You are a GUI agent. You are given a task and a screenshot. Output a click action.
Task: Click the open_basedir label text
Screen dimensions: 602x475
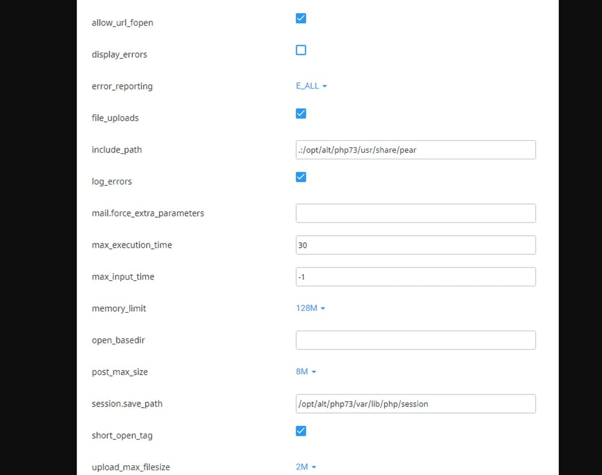tap(118, 340)
